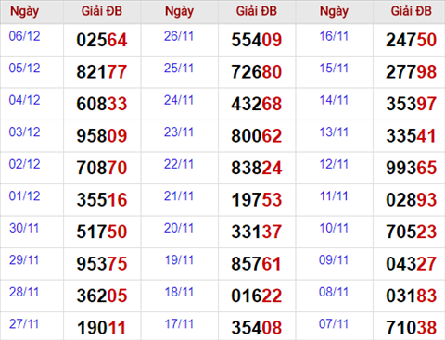This screenshot has height=340, width=445.
Task: Select the result 19011 cell
Action: (102, 328)
